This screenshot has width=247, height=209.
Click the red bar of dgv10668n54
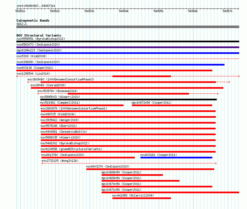point(132,175)
